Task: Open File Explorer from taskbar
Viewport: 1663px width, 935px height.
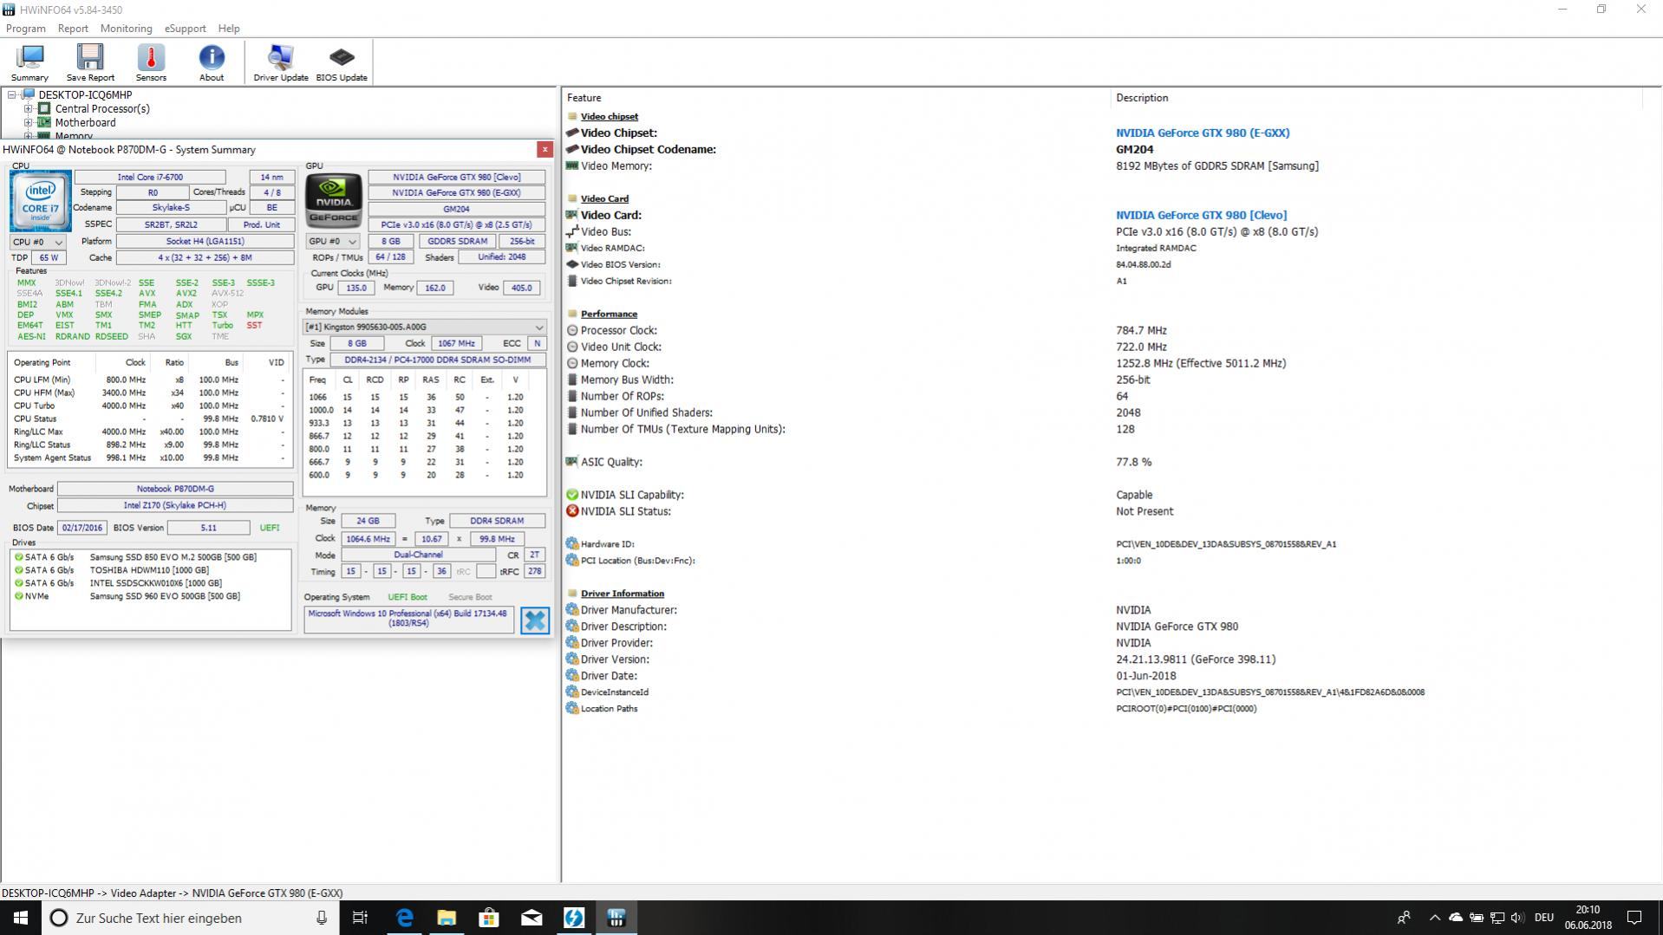Action: click(x=447, y=918)
